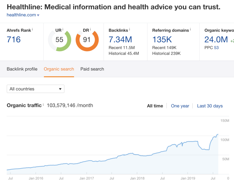Click the Jan 2018 axis label
This screenshot has height=184, width=234.
click(x=137, y=178)
